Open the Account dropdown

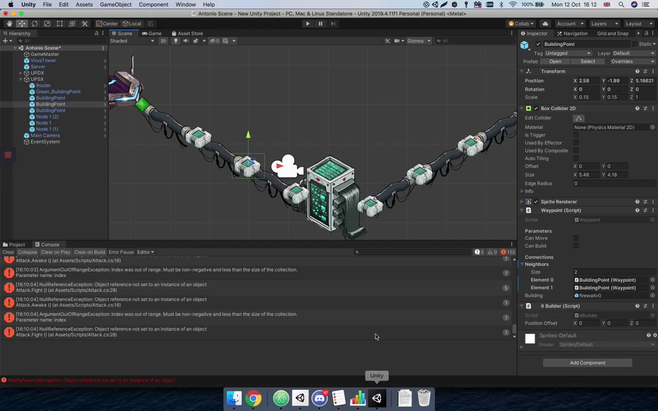[569, 23]
